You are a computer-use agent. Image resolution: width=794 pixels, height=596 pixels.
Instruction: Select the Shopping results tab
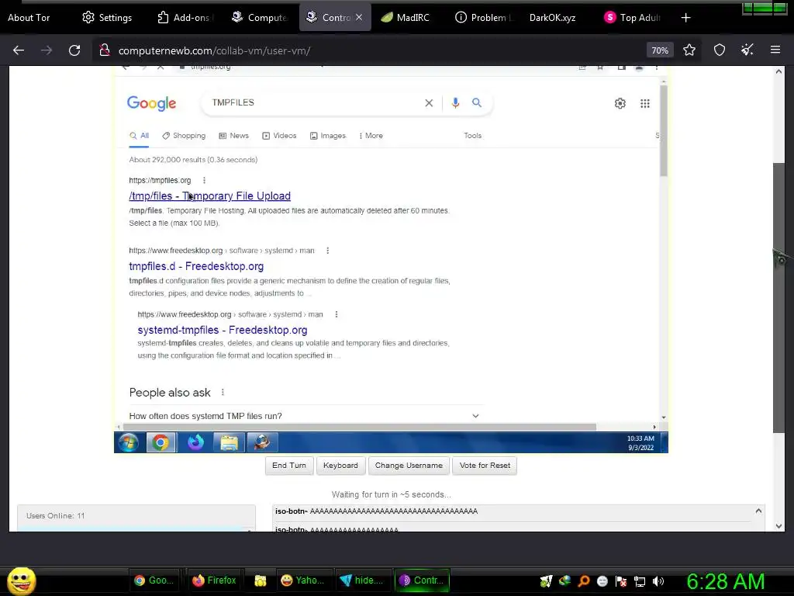coord(184,136)
